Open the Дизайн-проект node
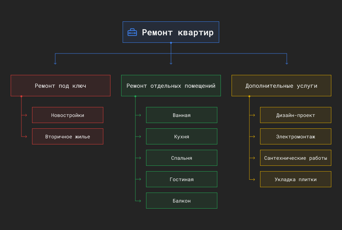Image resolution: width=342 pixels, height=230 pixels. [296, 115]
